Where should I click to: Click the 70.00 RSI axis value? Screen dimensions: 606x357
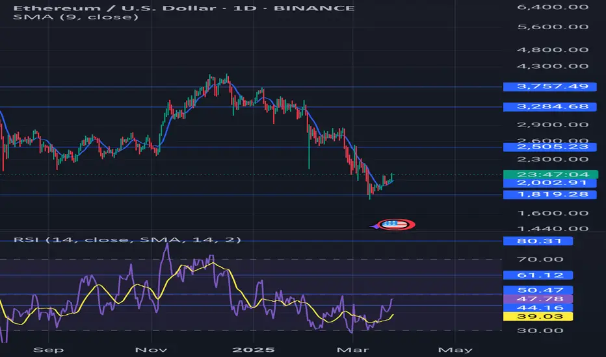point(540,260)
